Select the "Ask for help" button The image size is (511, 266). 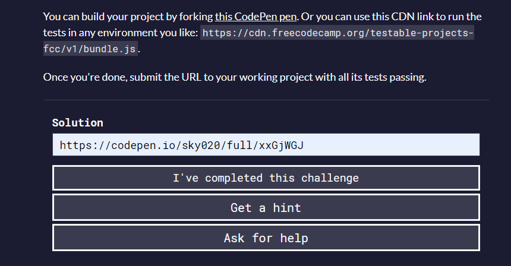[x=266, y=238]
